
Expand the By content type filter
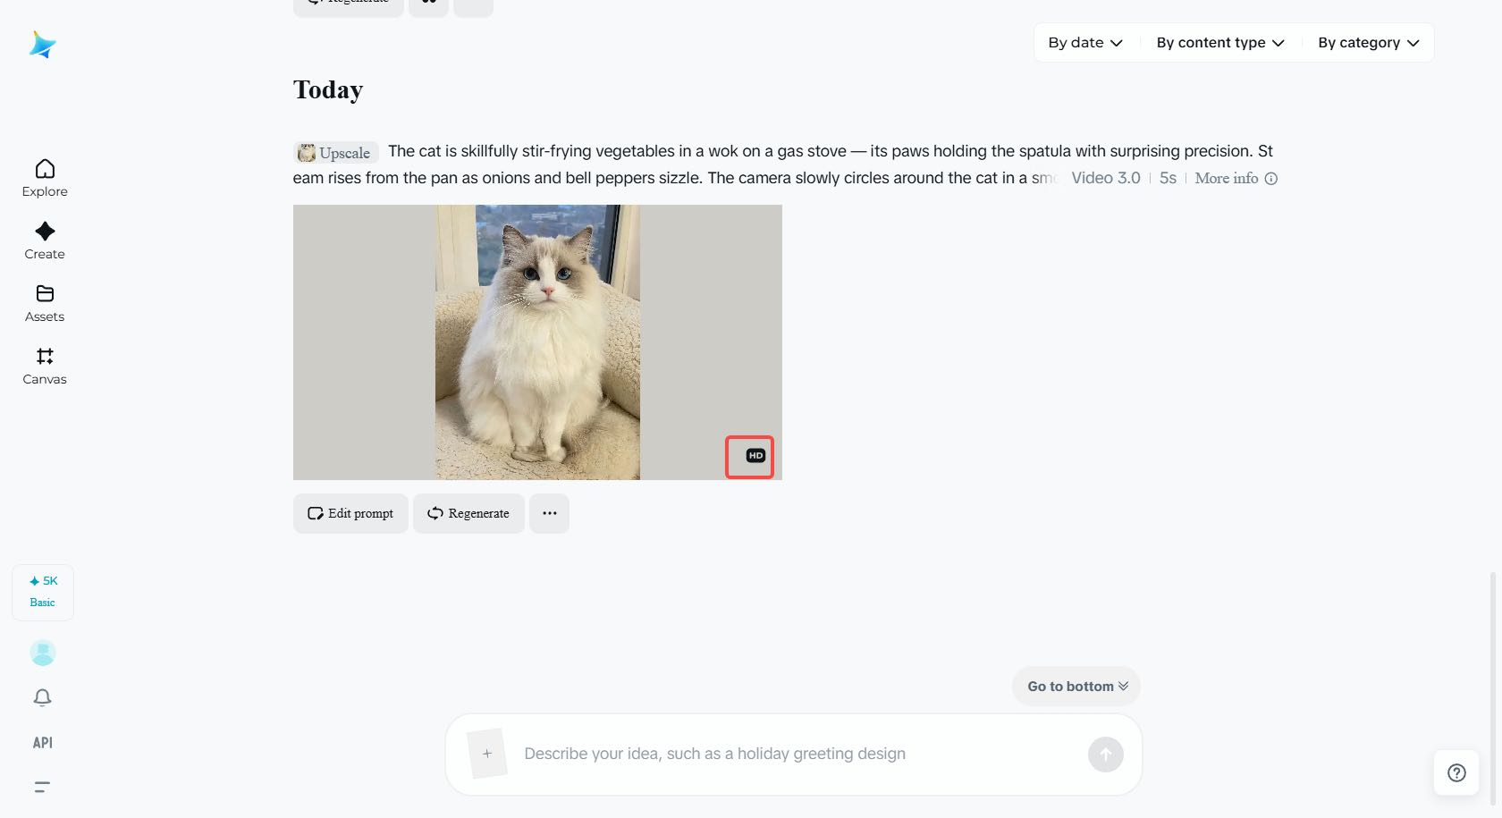click(1220, 43)
